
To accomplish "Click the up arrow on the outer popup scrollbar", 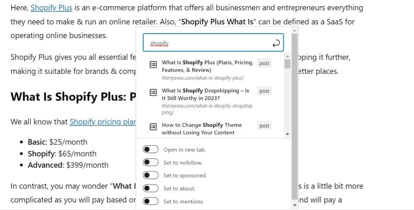I will tap(294, 30).
